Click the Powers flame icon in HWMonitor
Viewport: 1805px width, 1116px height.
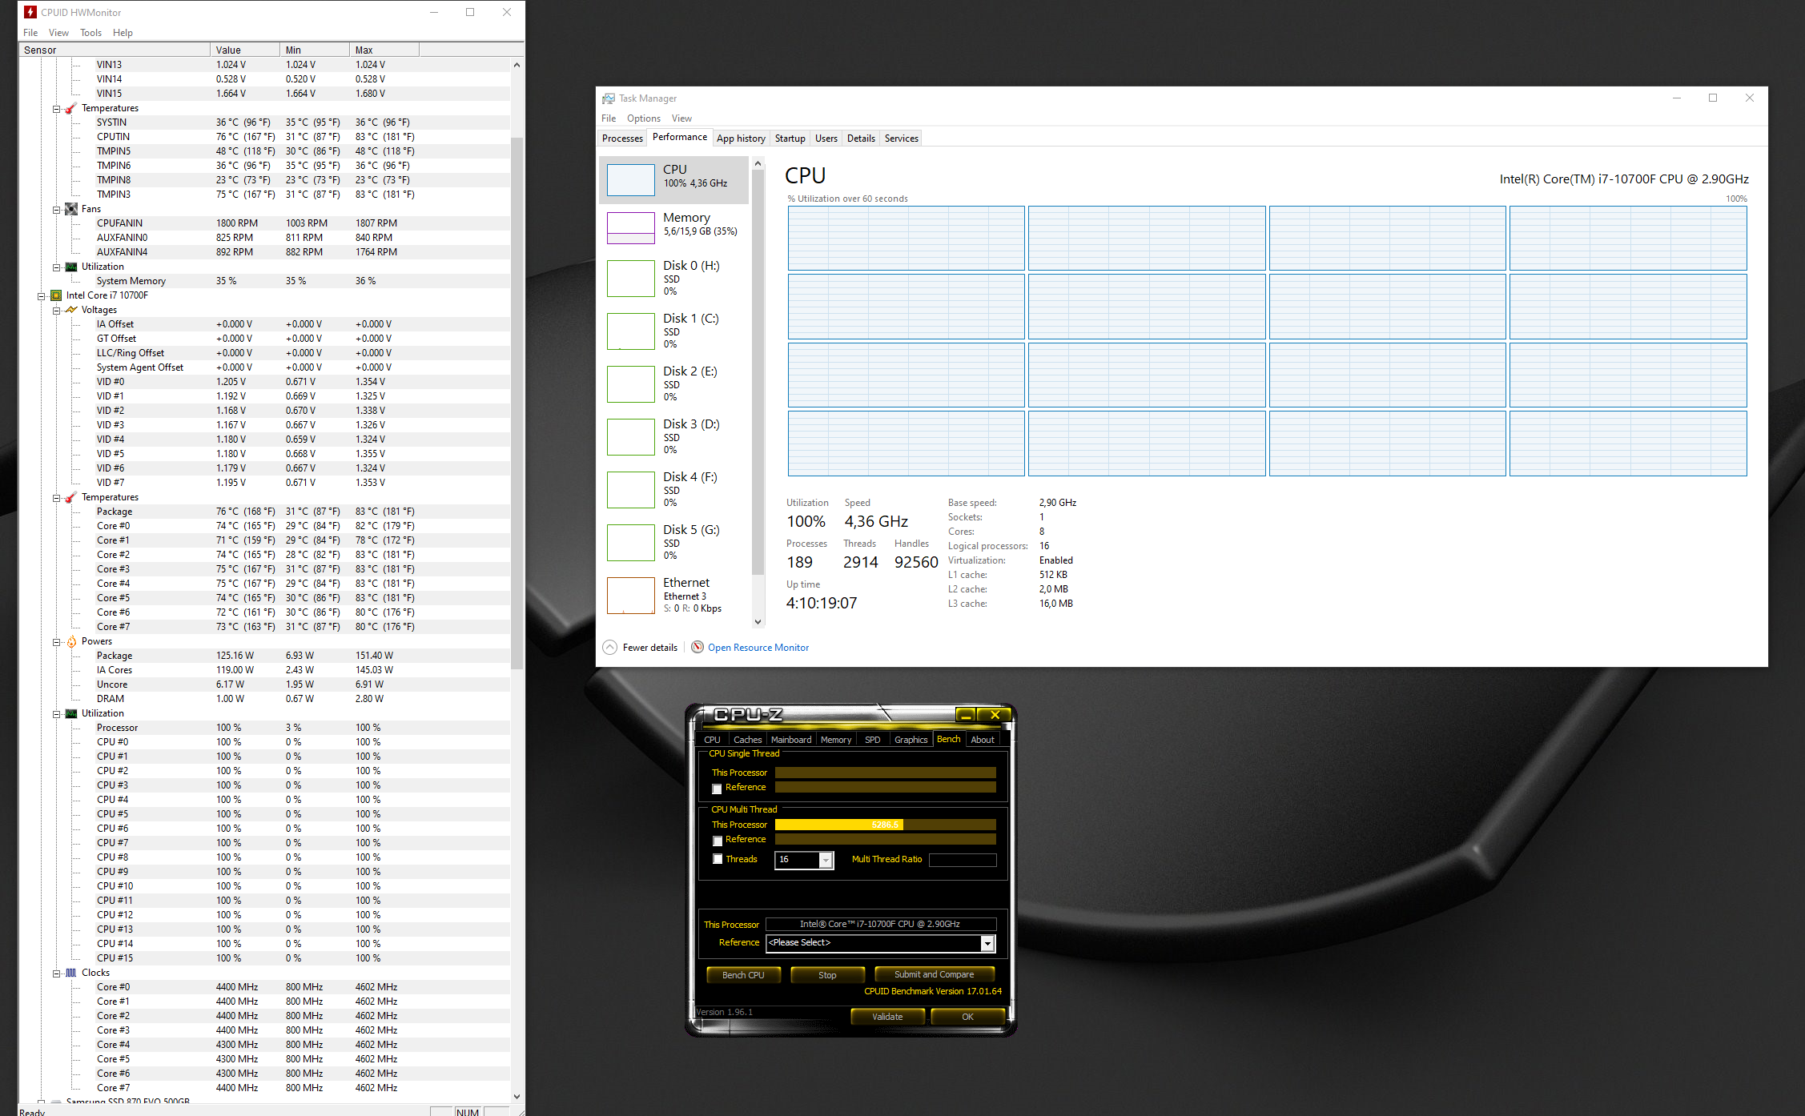click(71, 641)
